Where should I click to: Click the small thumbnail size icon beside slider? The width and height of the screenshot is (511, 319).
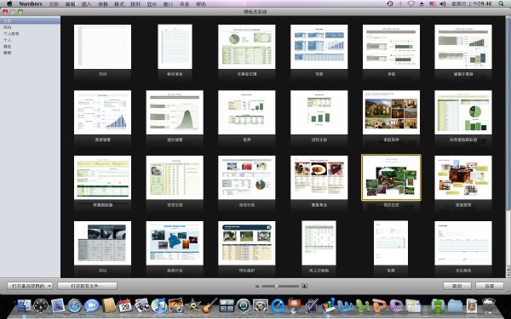tap(257, 286)
